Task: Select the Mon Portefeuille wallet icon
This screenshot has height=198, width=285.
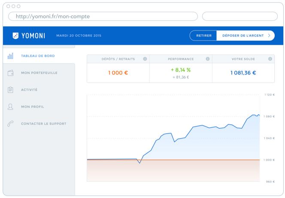Action: 11,73
